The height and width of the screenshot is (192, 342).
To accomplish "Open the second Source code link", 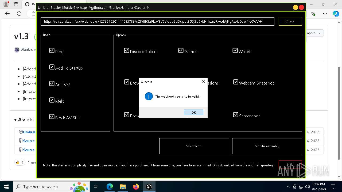I will [29, 150].
